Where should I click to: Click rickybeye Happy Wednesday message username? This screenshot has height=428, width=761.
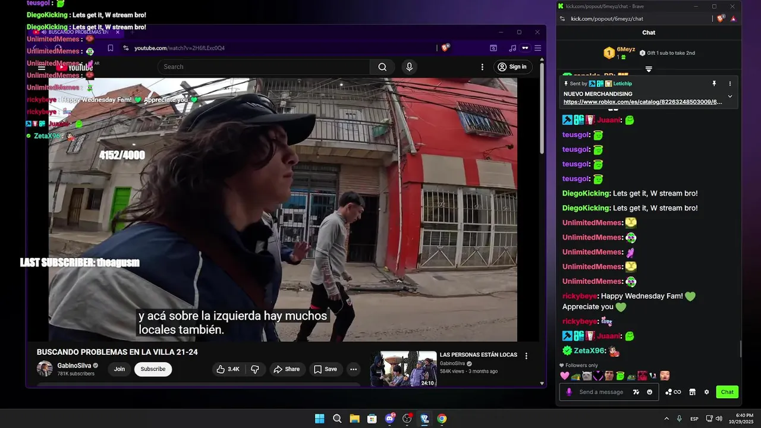580,296
